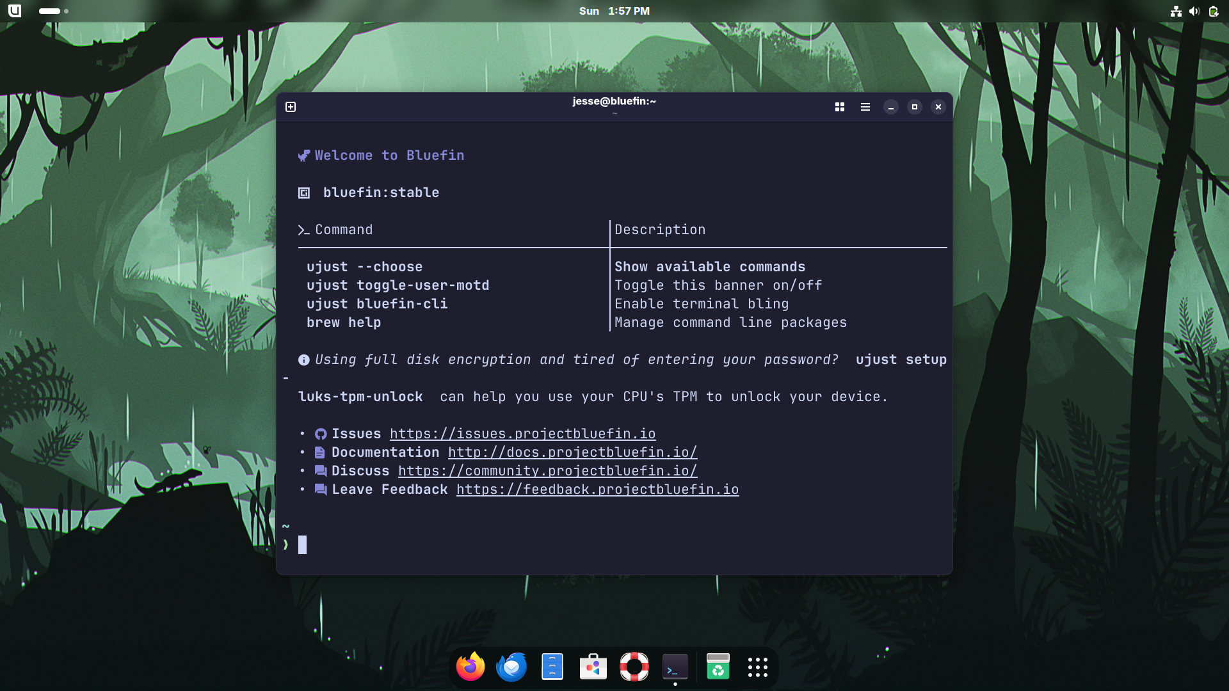This screenshot has width=1229, height=691.
Task: Open the file manager dock icon
Action: [x=552, y=667]
